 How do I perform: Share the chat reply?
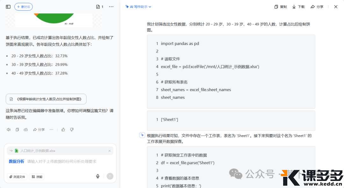[x=39, y=130]
